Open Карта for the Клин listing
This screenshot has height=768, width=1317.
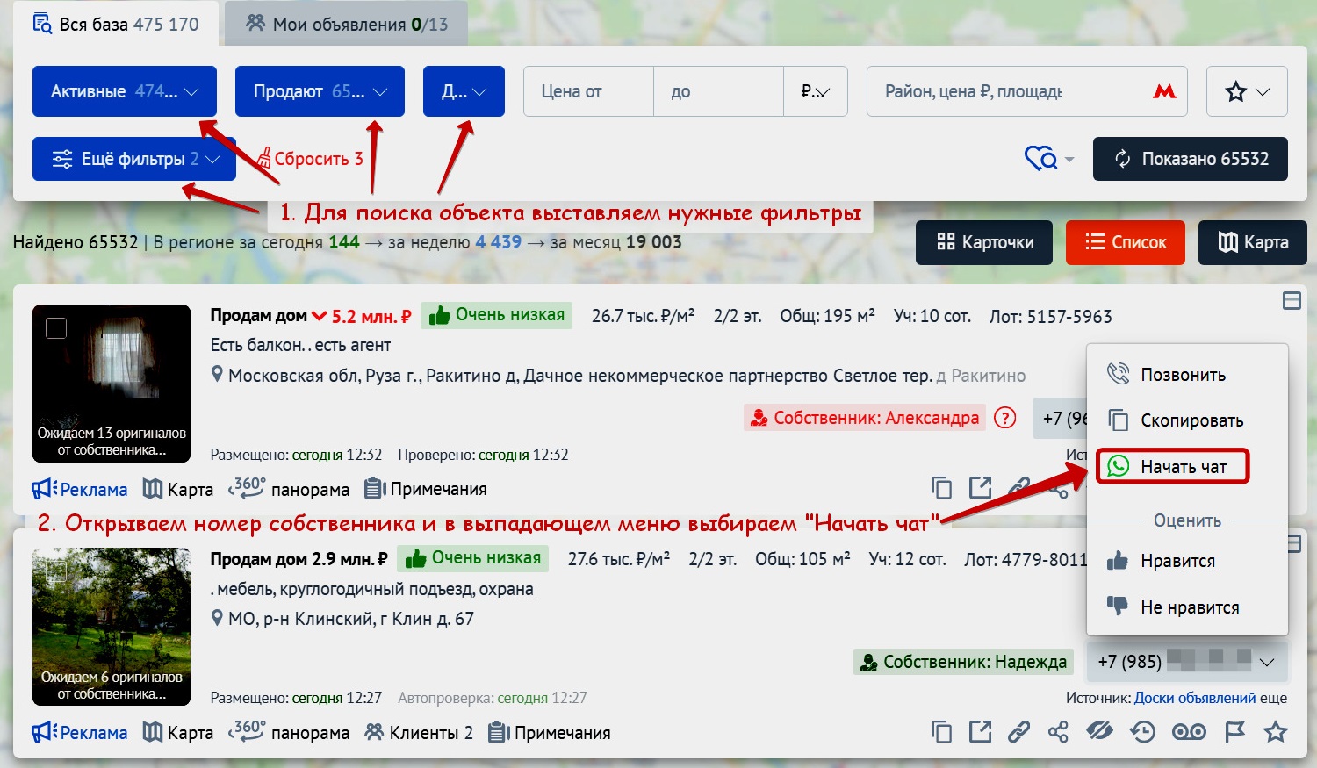click(178, 732)
